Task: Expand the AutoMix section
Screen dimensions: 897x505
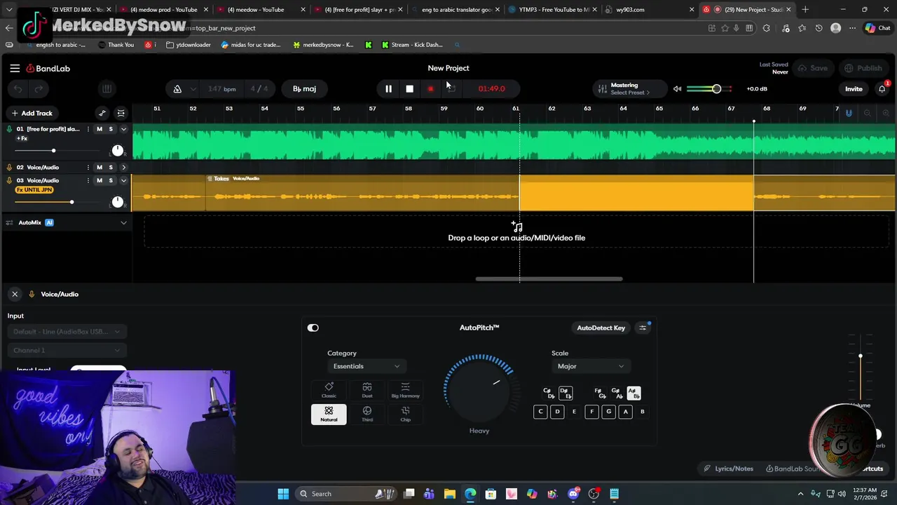Action: click(x=123, y=223)
